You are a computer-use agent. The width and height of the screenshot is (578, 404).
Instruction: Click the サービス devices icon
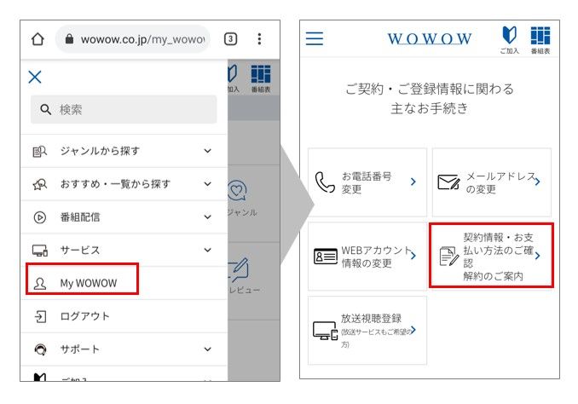click(x=40, y=251)
